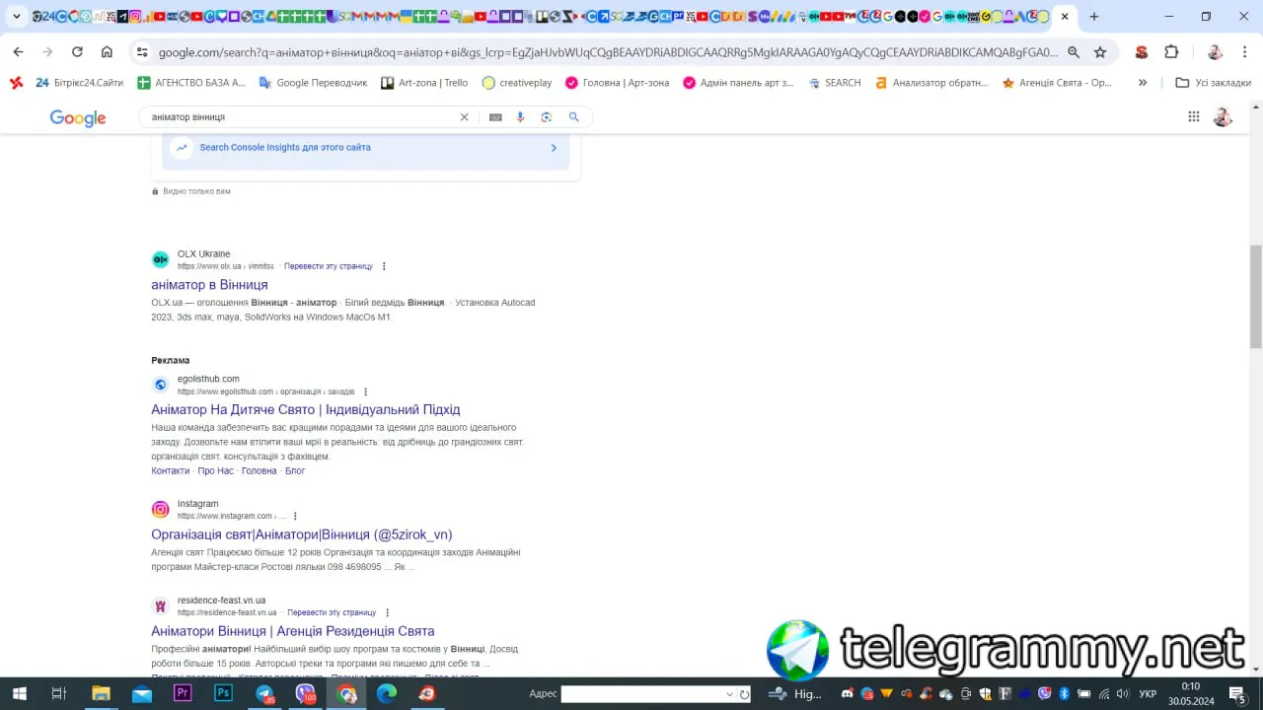The image size is (1263, 710).
Task: Search by image with Google Lens
Action: tap(546, 117)
